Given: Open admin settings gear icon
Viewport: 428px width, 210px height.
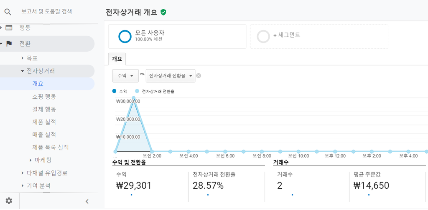Looking at the screenshot, I should [x=9, y=201].
